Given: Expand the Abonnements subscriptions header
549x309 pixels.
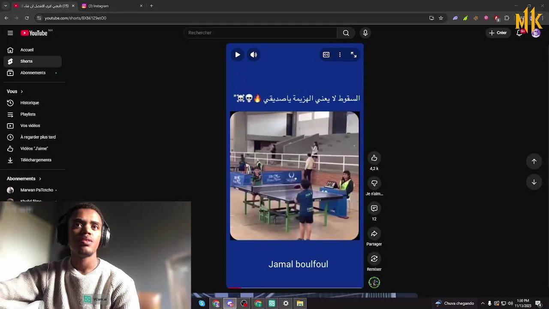Looking at the screenshot, I should [x=24, y=179].
